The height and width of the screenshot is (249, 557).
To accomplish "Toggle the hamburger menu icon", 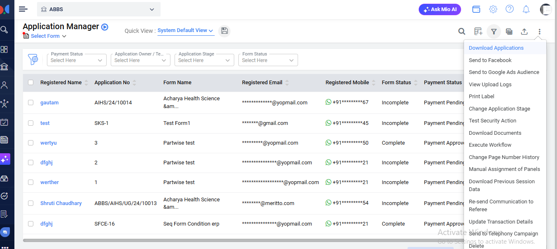I will point(23,9).
